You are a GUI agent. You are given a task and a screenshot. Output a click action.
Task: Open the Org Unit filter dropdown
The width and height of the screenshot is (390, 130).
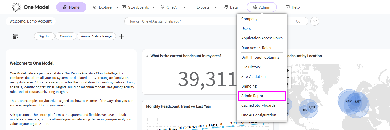click(45, 36)
